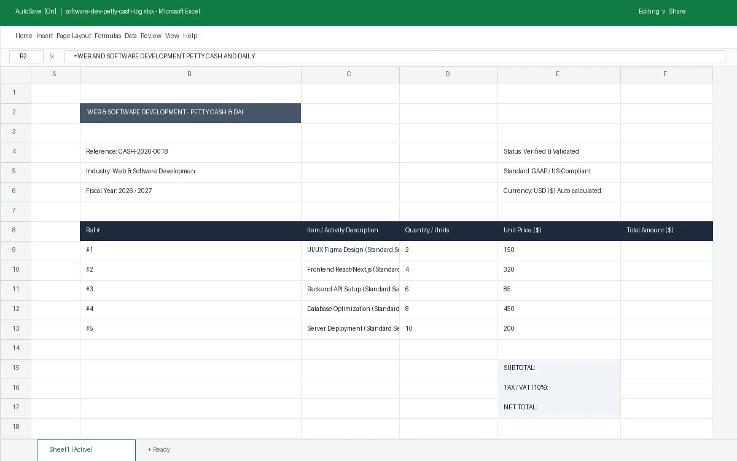Viewport: 737px width, 461px height.
Task: Select the TAX / VAT (10%): cell
Action: pyautogui.click(x=559, y=388)
